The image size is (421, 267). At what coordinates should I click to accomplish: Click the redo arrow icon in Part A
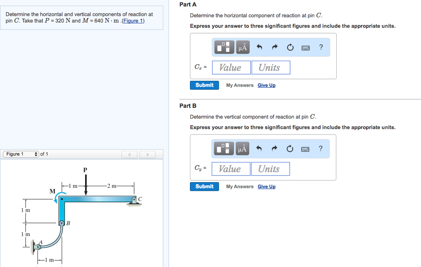point(275,47)
